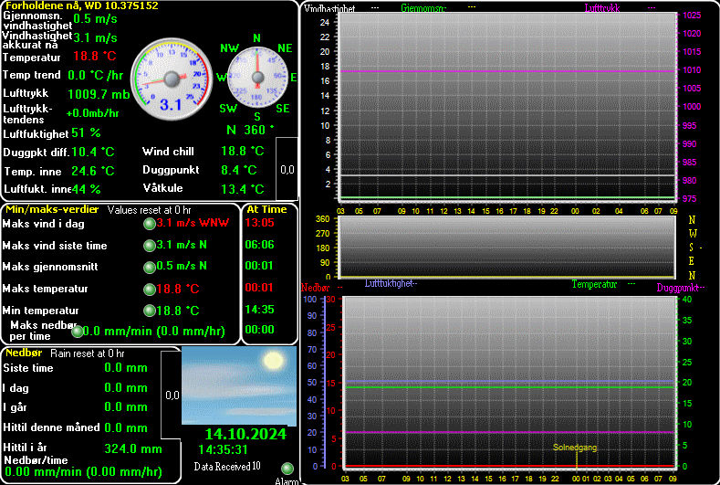Click the wind direction compass dial
Viewport: 720px width, 485px height.
(257, 77)
